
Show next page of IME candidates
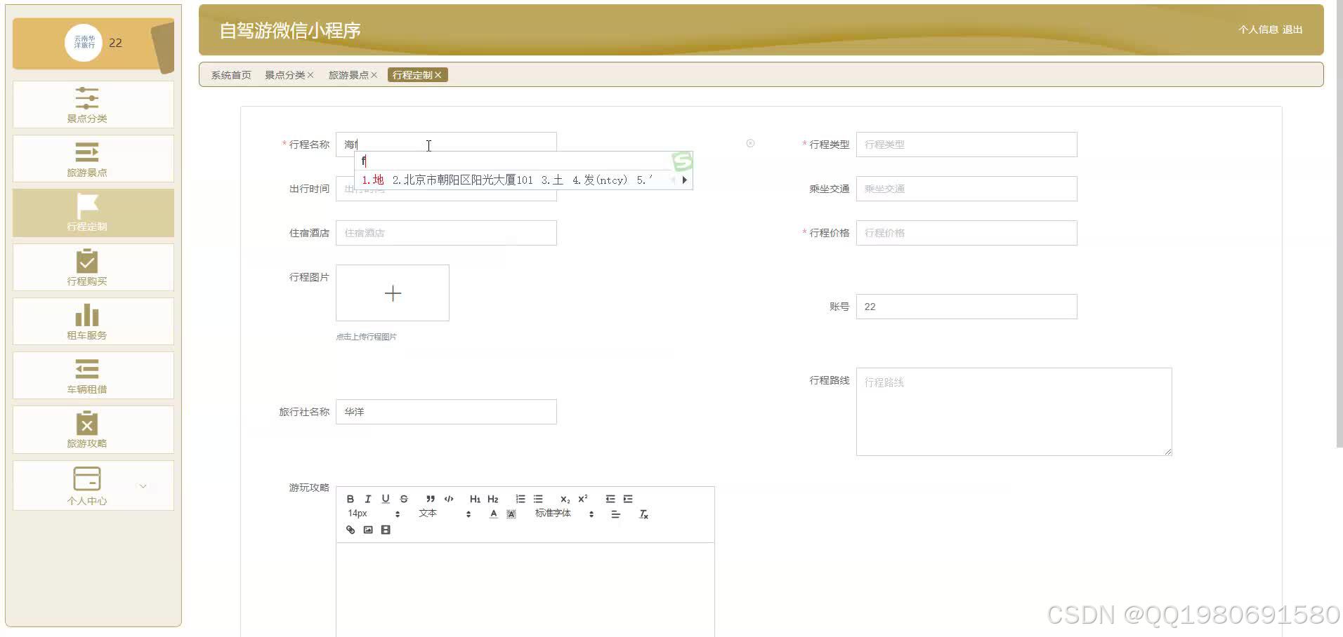tap(684, 180)
